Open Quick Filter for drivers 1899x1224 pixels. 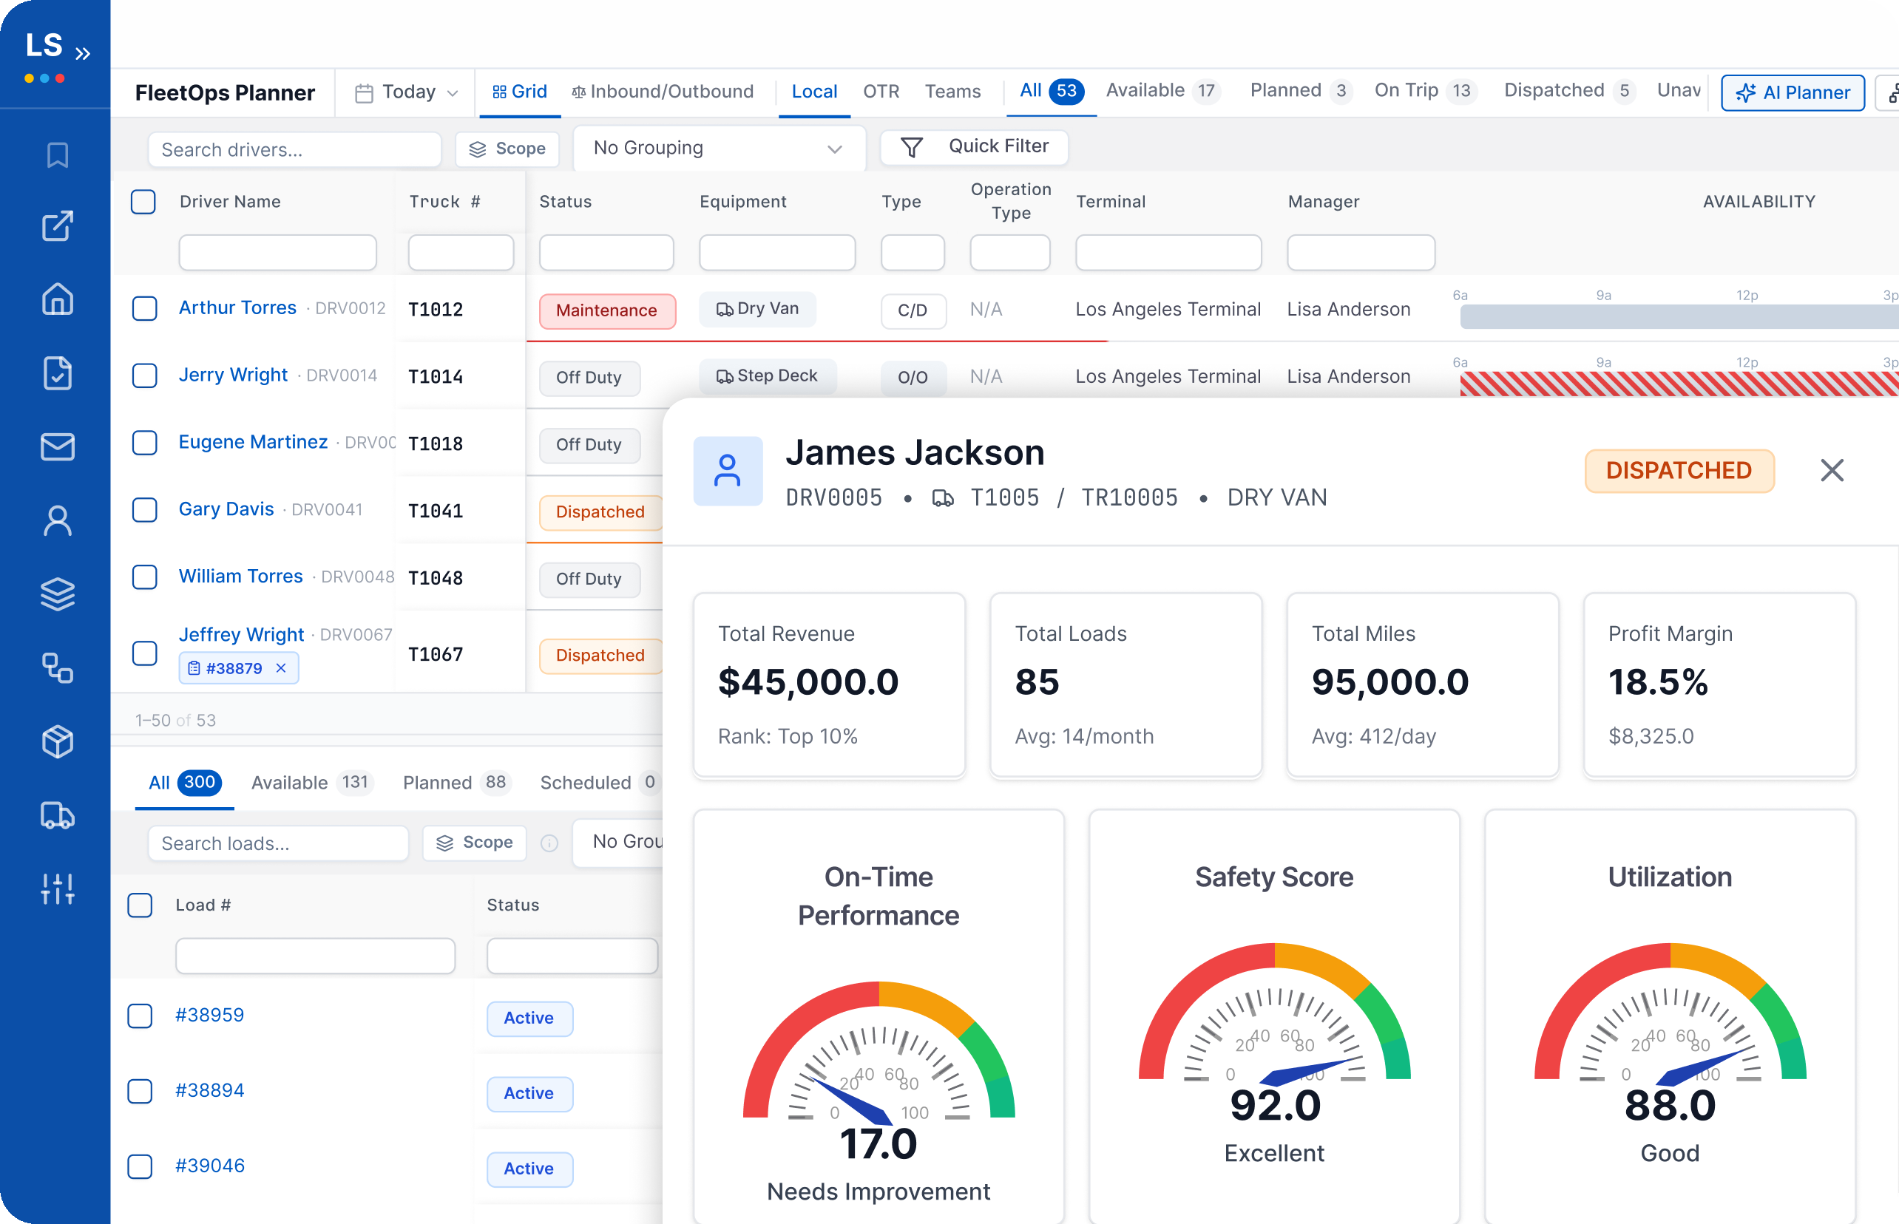[973, 147]
